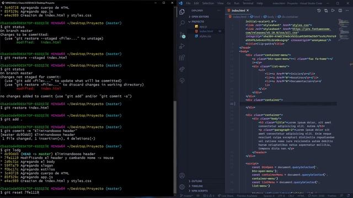Open the Extensions view in VS Code

pyautogui.click(x=182, y=58)
